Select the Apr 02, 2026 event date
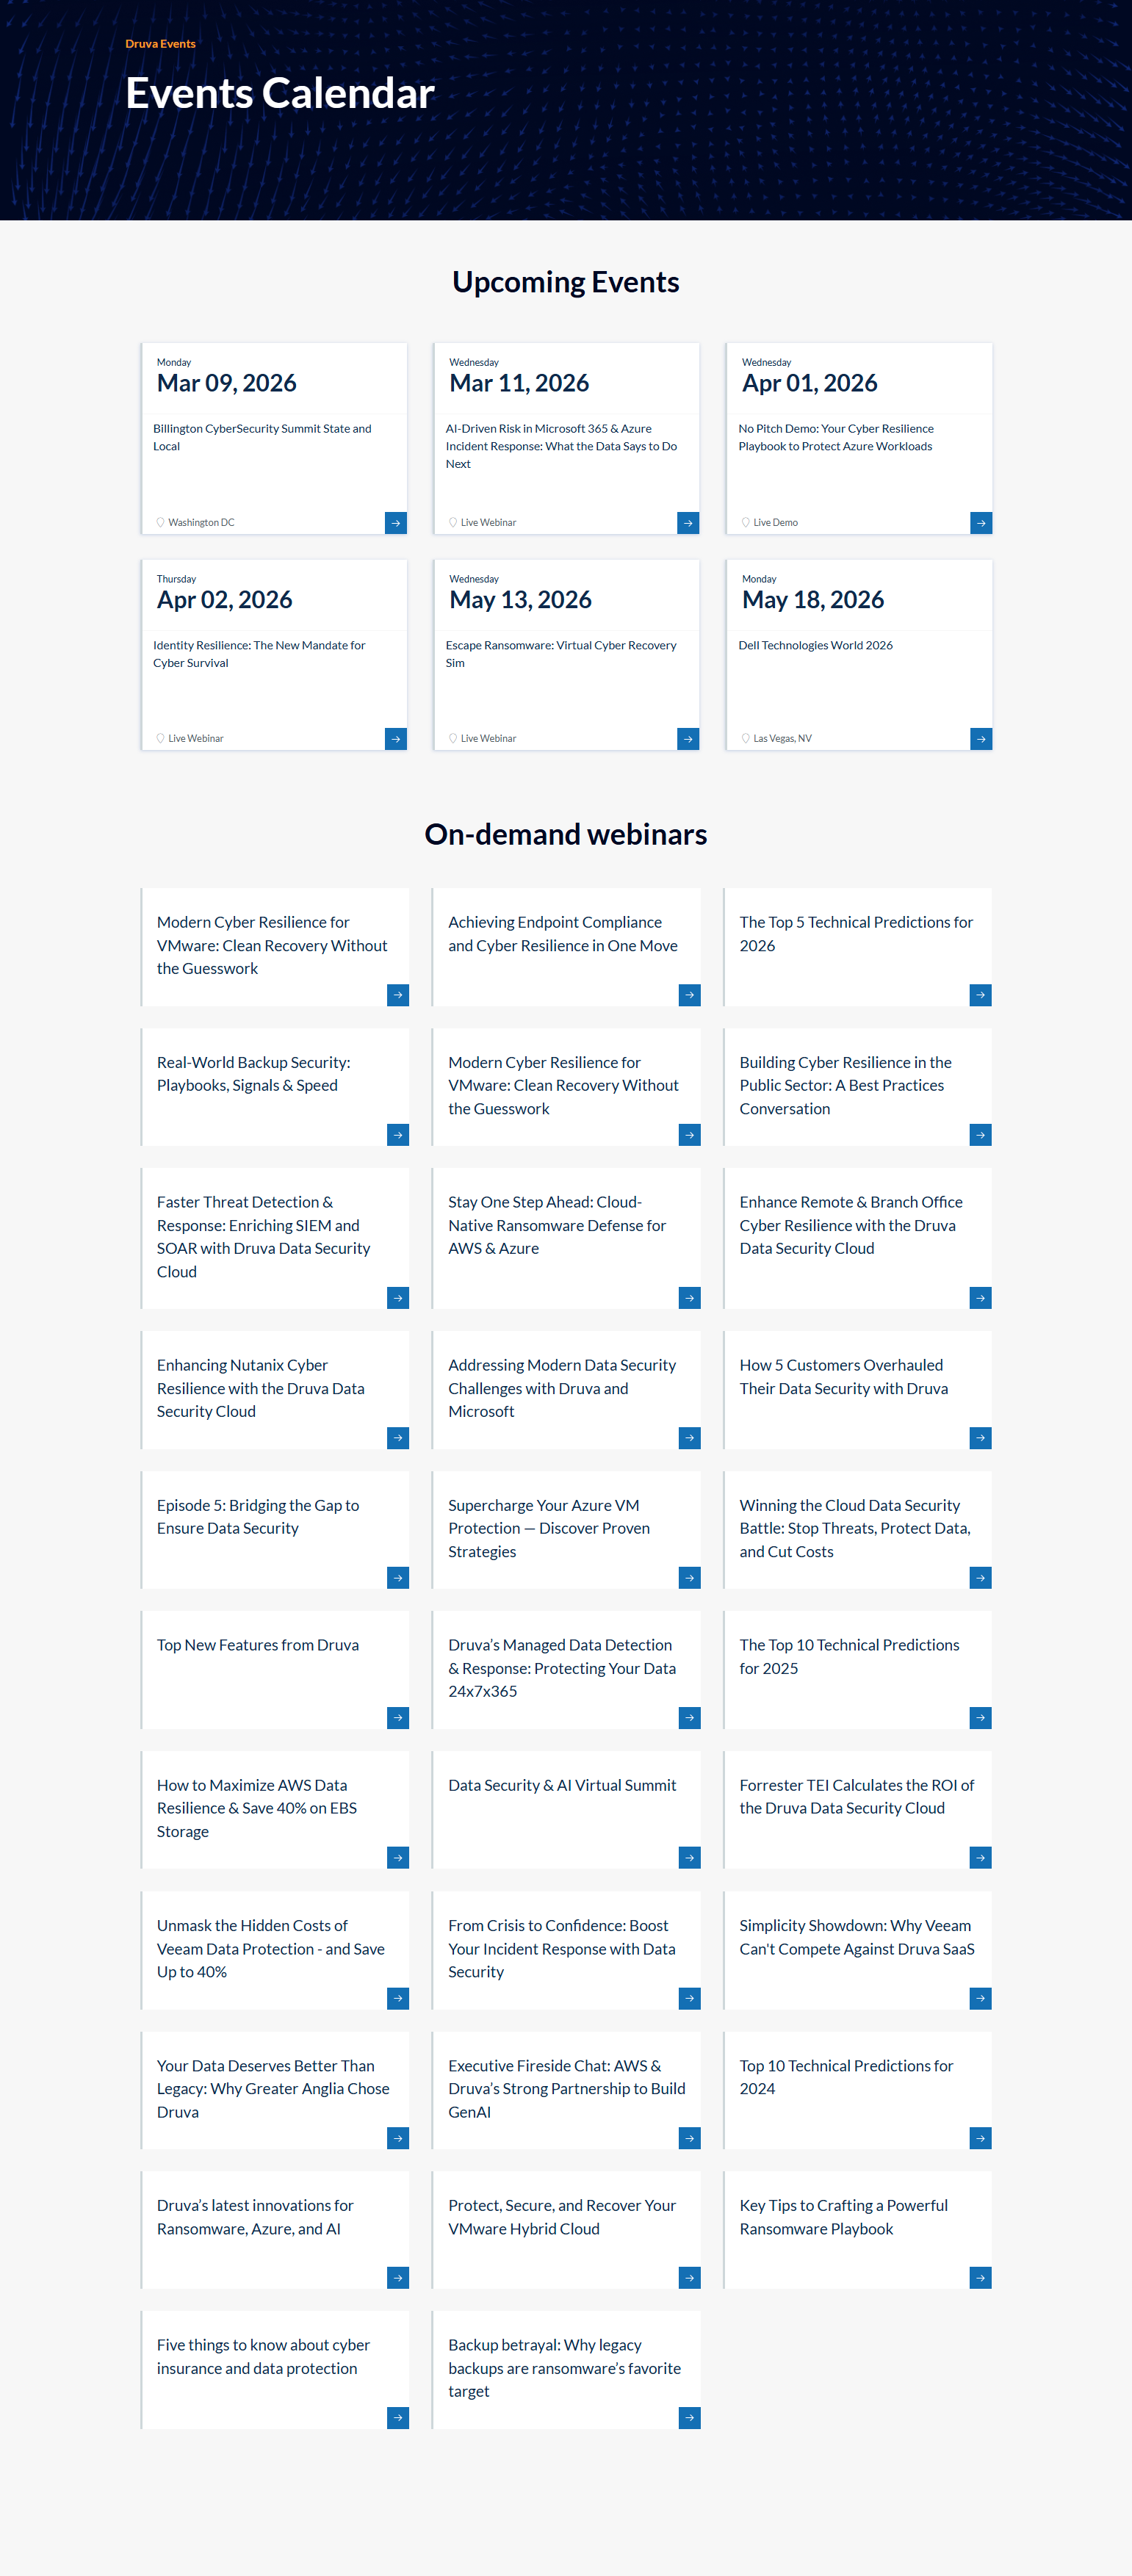The image size is (1132, 2576). 224,600
